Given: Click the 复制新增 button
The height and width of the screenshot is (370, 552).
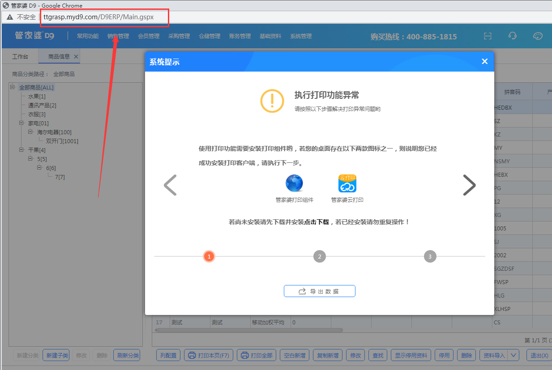Looking at the screenshot, I should click(x=327, y=355).
